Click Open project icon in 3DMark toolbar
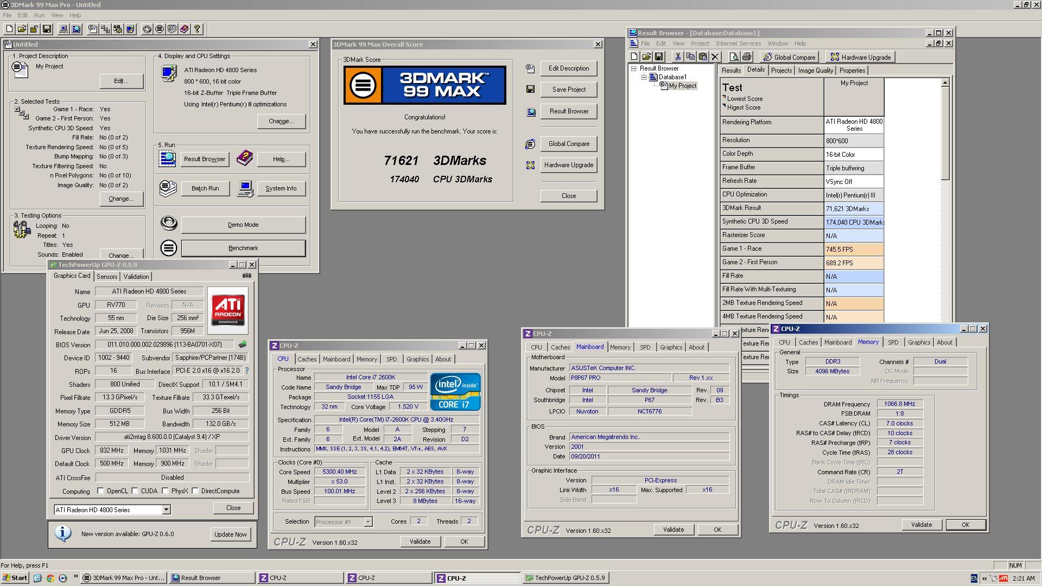1042x586 pixels. pyautogui.click(x=22, y=29)
